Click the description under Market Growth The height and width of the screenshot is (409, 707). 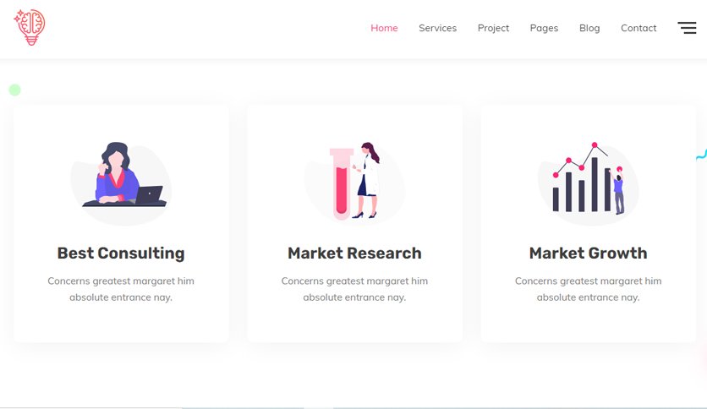coord(588,289)
